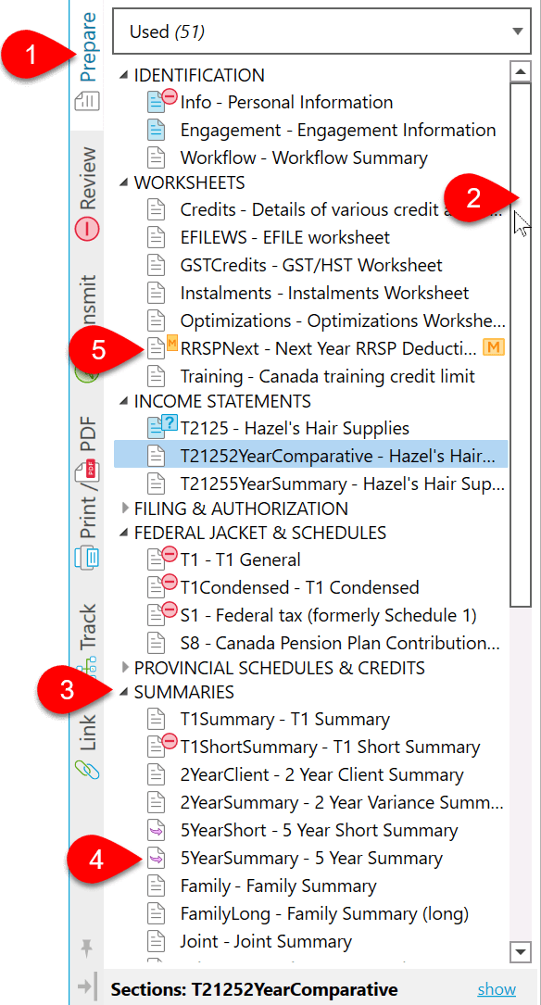Open Engagement - Engagement Information form
The width and height of the screenshot is (541, 1005).
tap(338, 131)
